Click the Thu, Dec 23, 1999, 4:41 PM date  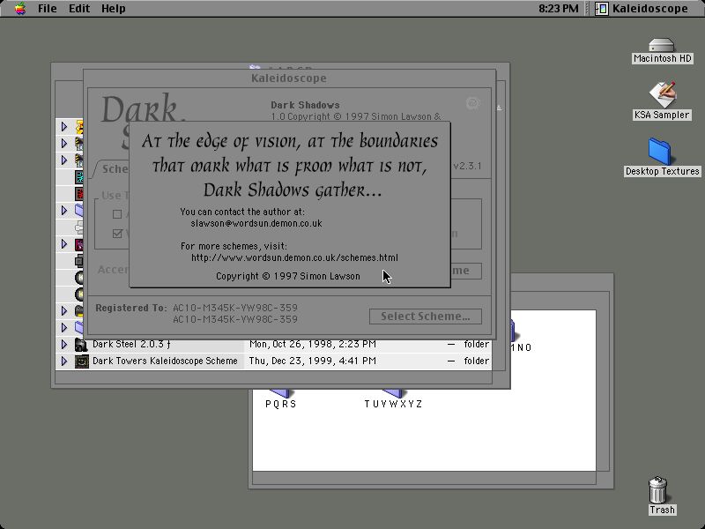coord(313,361)
